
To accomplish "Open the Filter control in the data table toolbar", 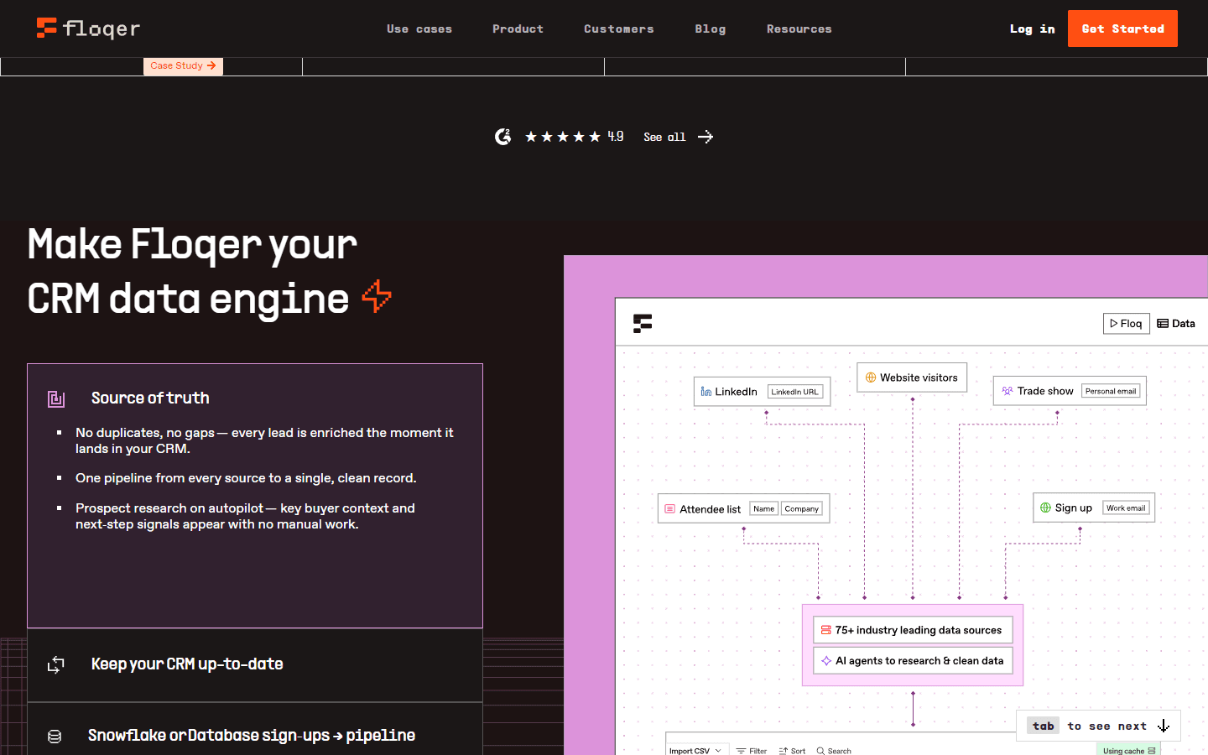I will (x=751, y=750).
